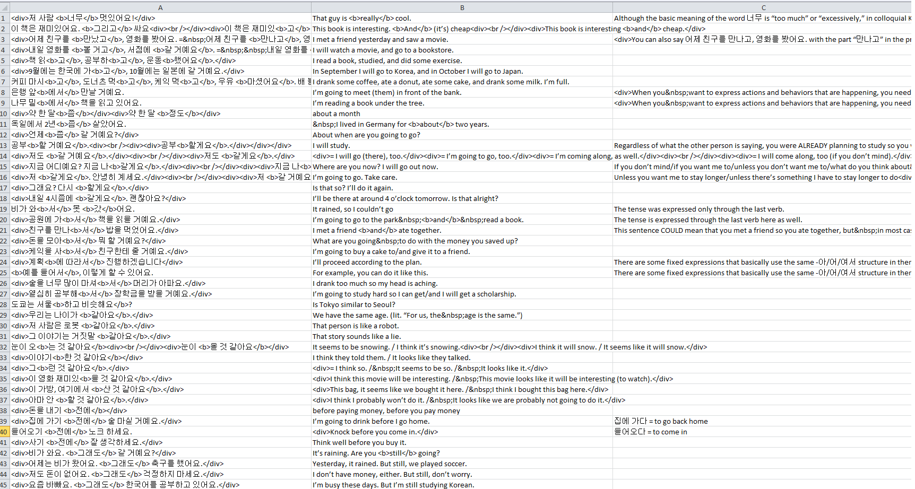The image size is (915, 489).
Task: Click cell 'It rained, so I couldn't go'
Action: pos(462,209)
